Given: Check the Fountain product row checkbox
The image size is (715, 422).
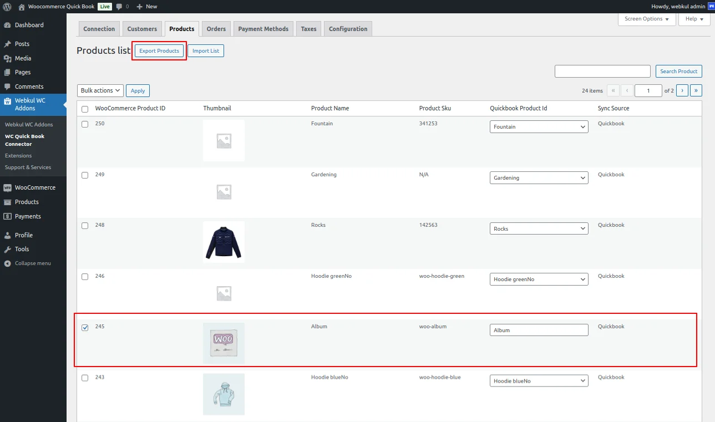Looking at the screenshot, I should (x=84, y=124).
